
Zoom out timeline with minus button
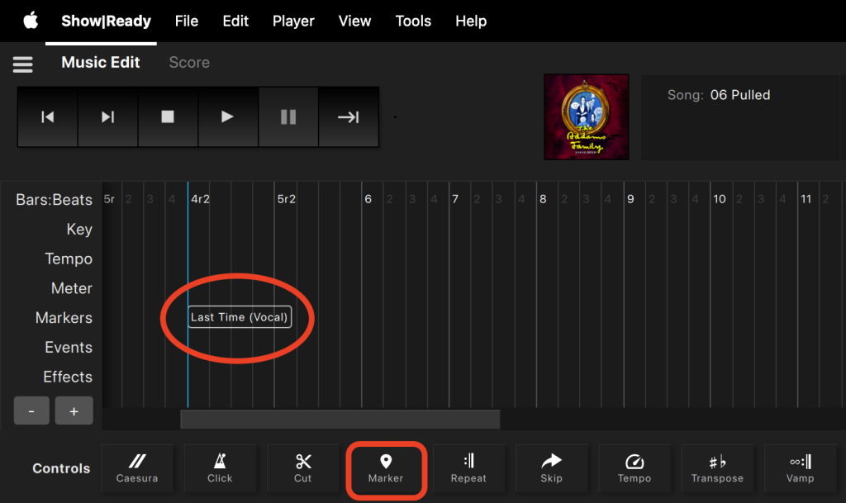point(32,410)
